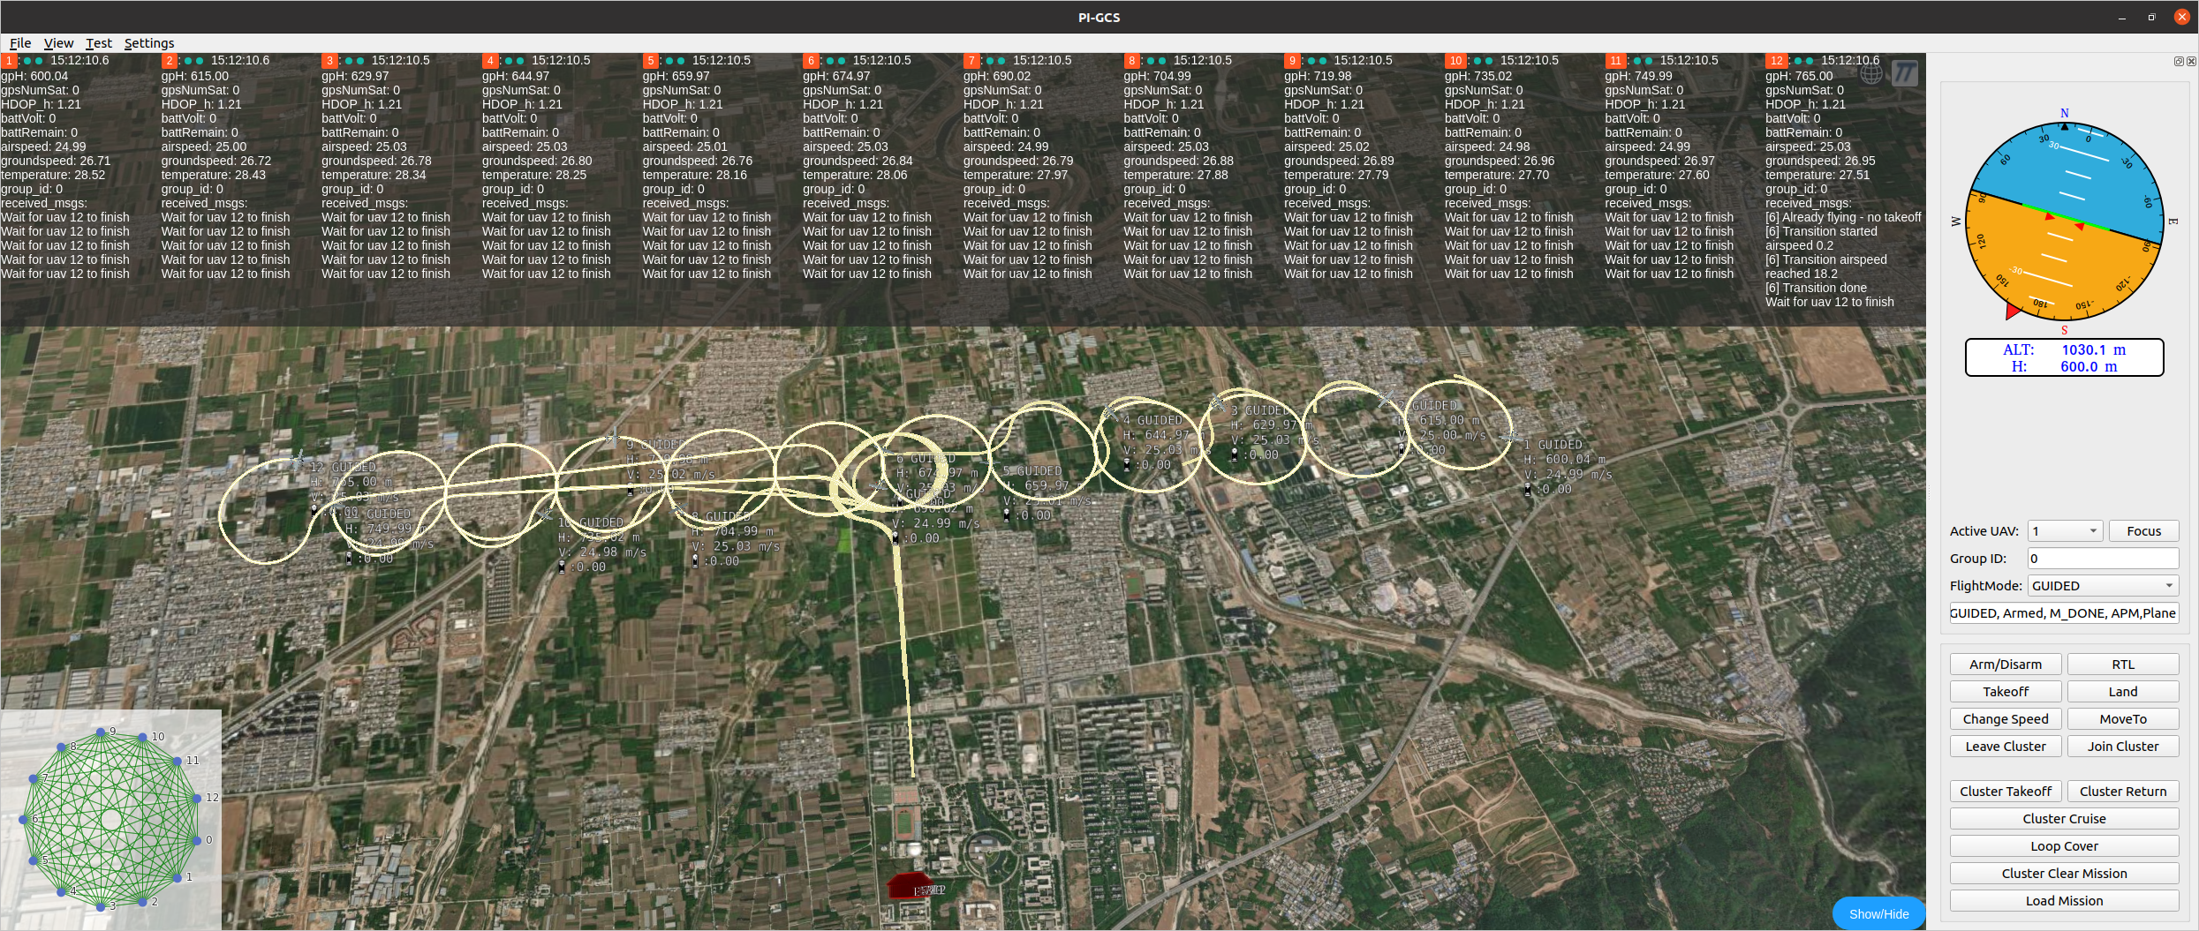This screenshot has width=2199, height=931.
Task: Select the orange badge for UAV 1 panel
Action: (x=10, y=61)
